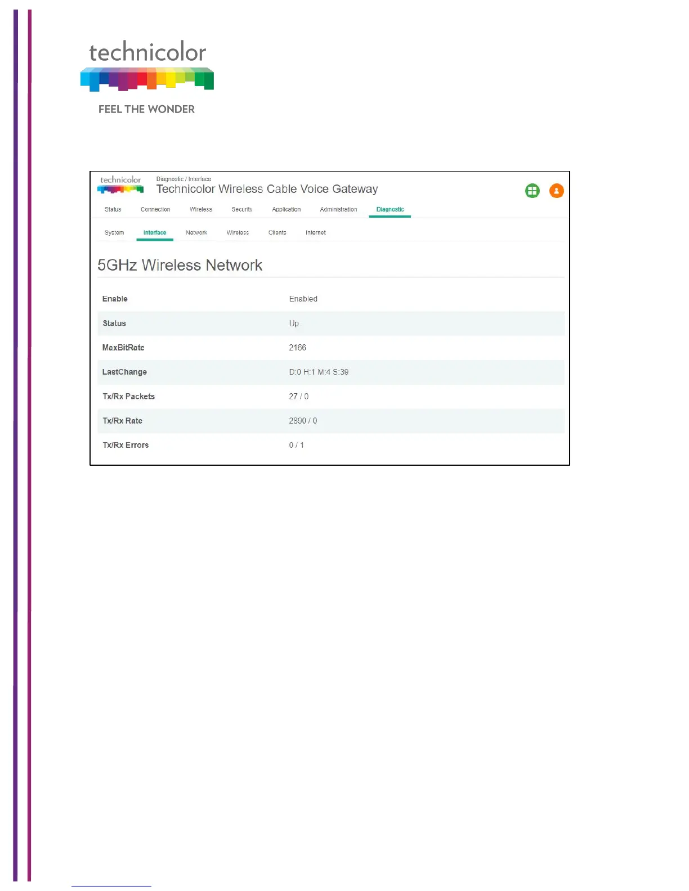Click the Enable row label
Image resolution: width=689 pixels, height=891 pixels.
click(115, 299)
